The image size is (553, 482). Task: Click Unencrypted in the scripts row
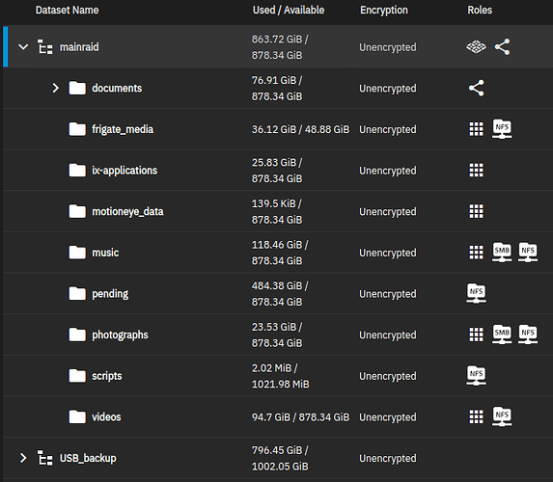[x=388, y=376]
